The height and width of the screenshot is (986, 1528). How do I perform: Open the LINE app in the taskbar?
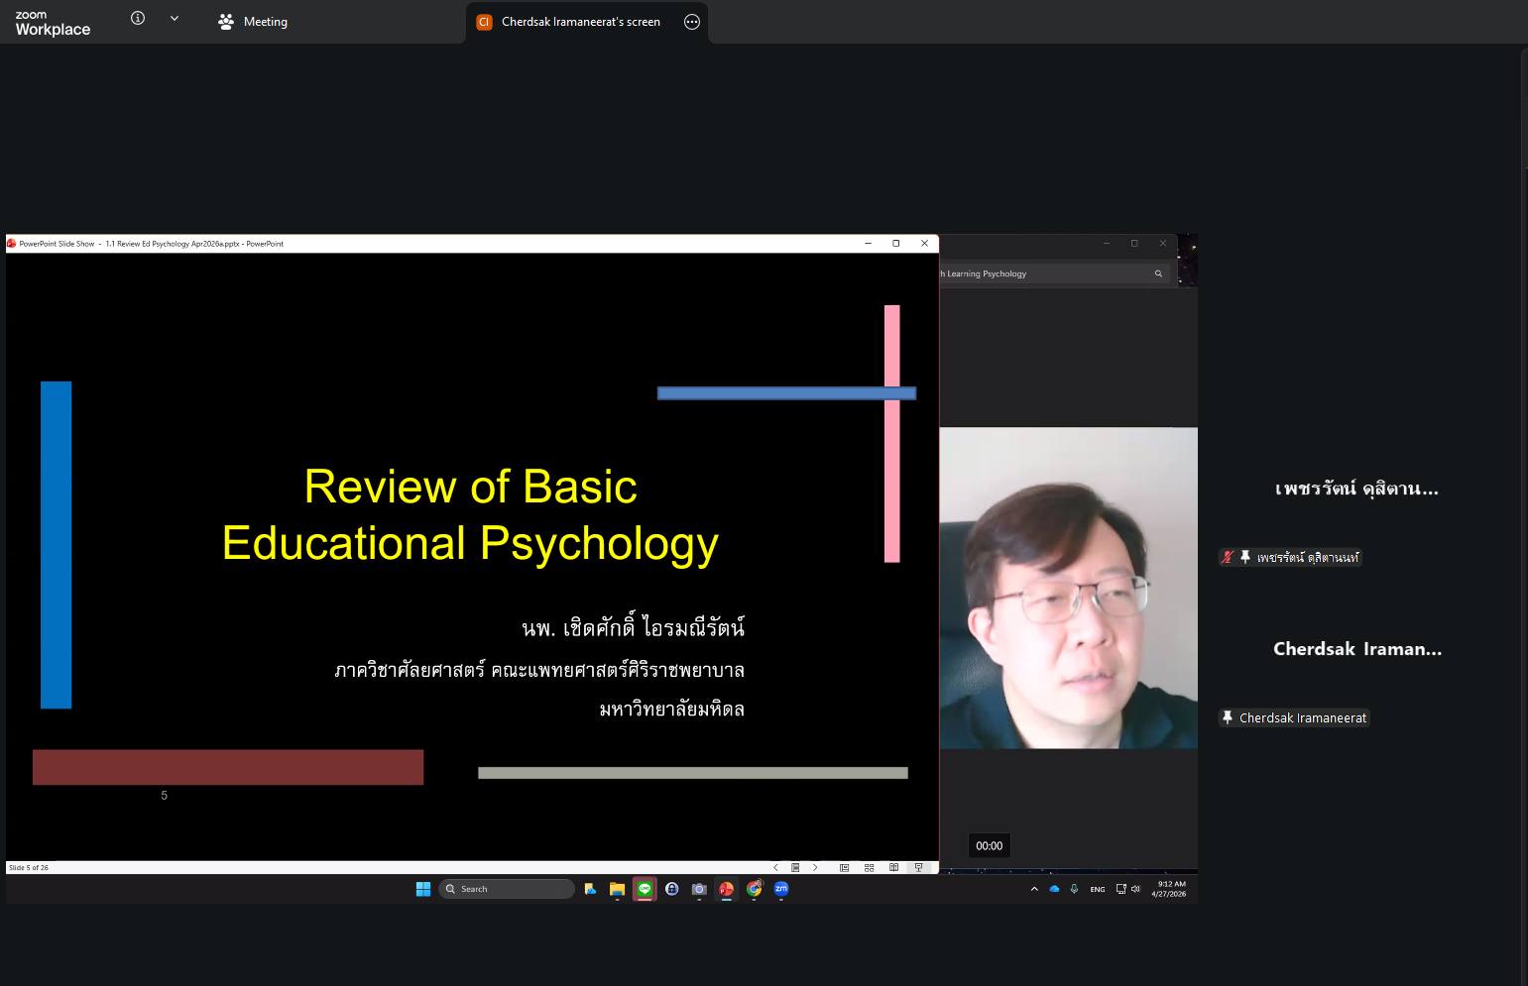(645, 889)
